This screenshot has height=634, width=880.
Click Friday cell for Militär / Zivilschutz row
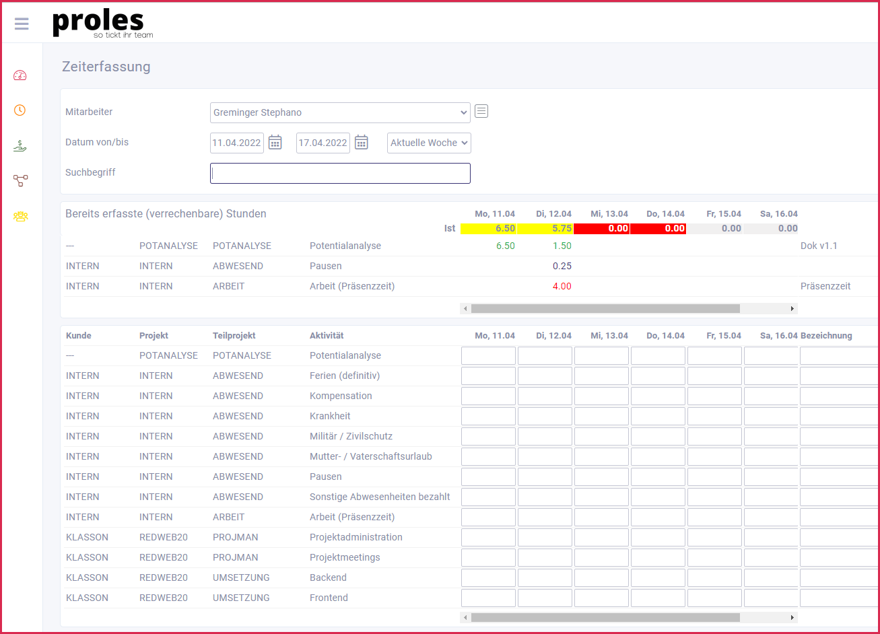click(714, 436)
